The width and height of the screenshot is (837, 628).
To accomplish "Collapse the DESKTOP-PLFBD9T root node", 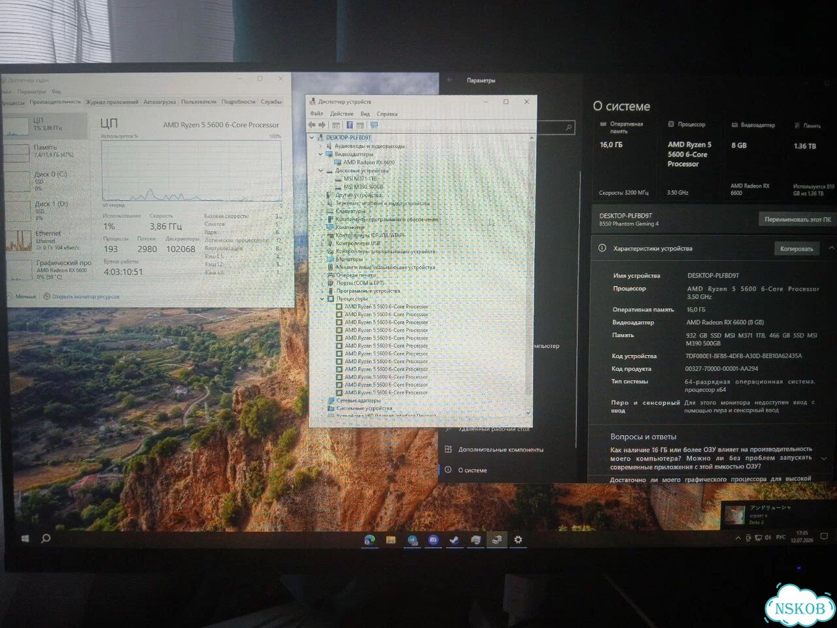I will (x=312, y=138).
